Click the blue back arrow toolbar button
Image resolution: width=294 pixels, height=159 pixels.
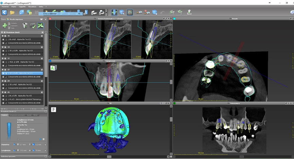coord(5,12)
